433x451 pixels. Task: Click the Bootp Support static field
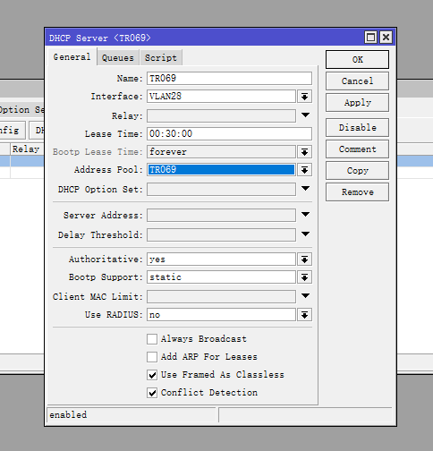pyautogui.click(x=221, y=277)
